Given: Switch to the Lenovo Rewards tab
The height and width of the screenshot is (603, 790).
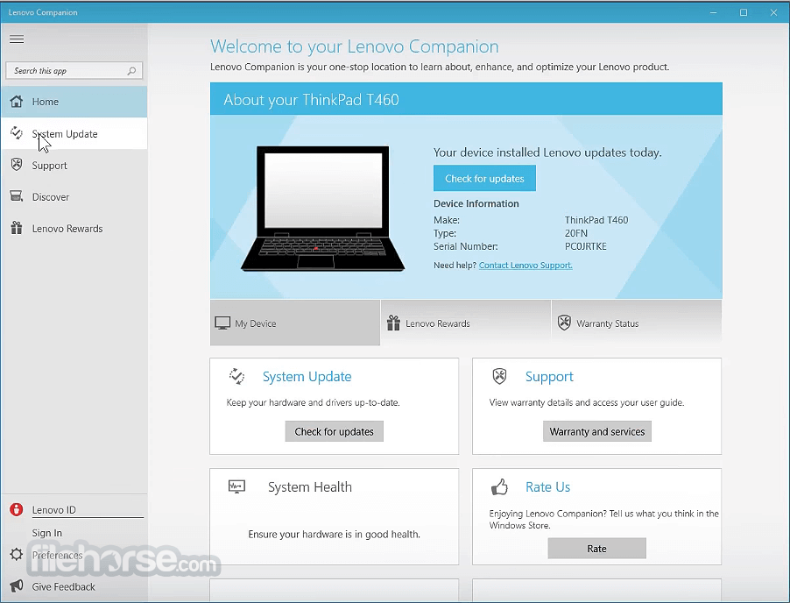Looking at the screenshot, I should point(466,323).
